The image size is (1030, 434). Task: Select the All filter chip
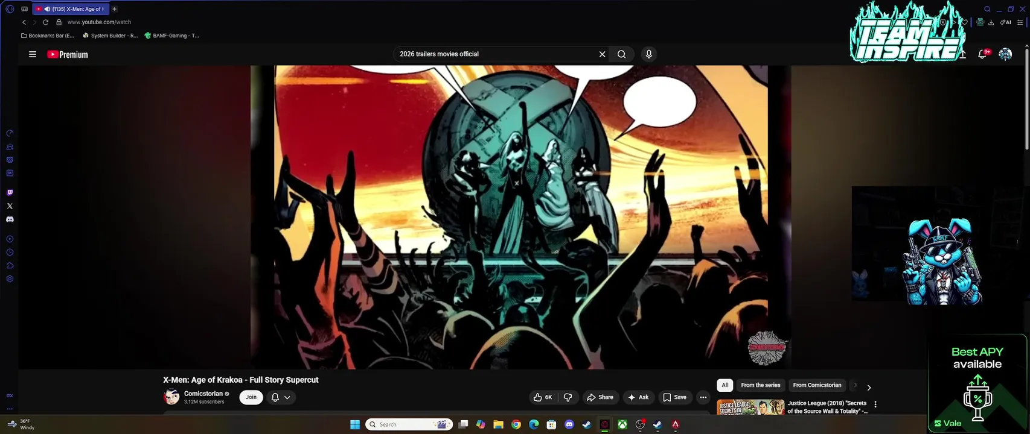click(x=725, y=385)
